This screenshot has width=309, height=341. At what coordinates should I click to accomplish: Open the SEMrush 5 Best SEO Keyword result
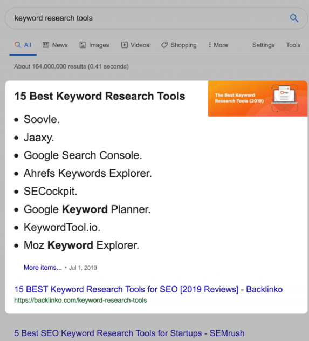click(x=129, y=333)
